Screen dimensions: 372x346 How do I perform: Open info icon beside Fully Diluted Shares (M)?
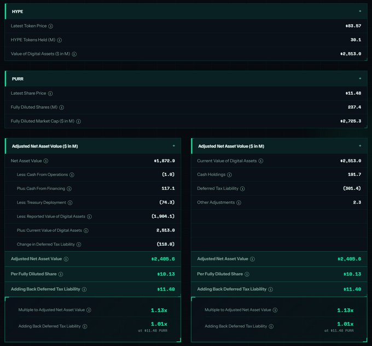[61, 107]
